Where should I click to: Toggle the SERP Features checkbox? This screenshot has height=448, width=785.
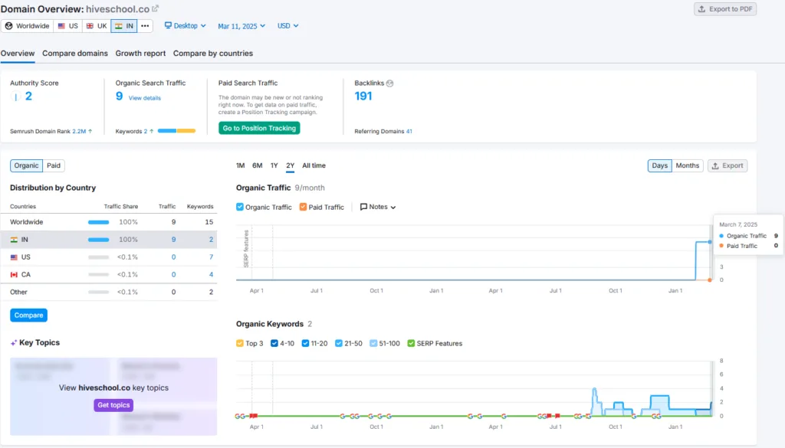(x=411, y=344)
